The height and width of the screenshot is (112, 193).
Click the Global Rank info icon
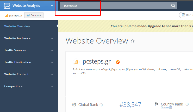pyautogui.click(x=101, y=105)
